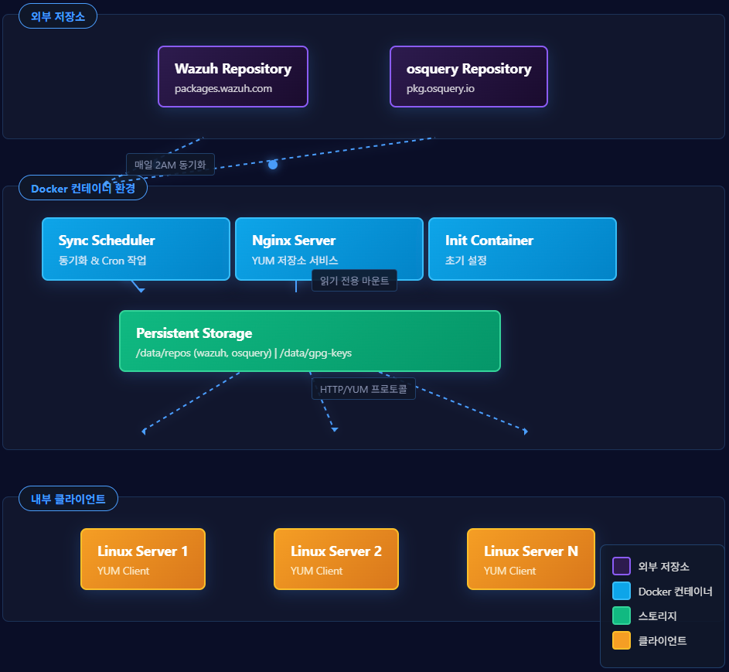Click the Docker 컨테이너 legend text
This screenshot has height=672, width=729.
click(x=675, y=592)
